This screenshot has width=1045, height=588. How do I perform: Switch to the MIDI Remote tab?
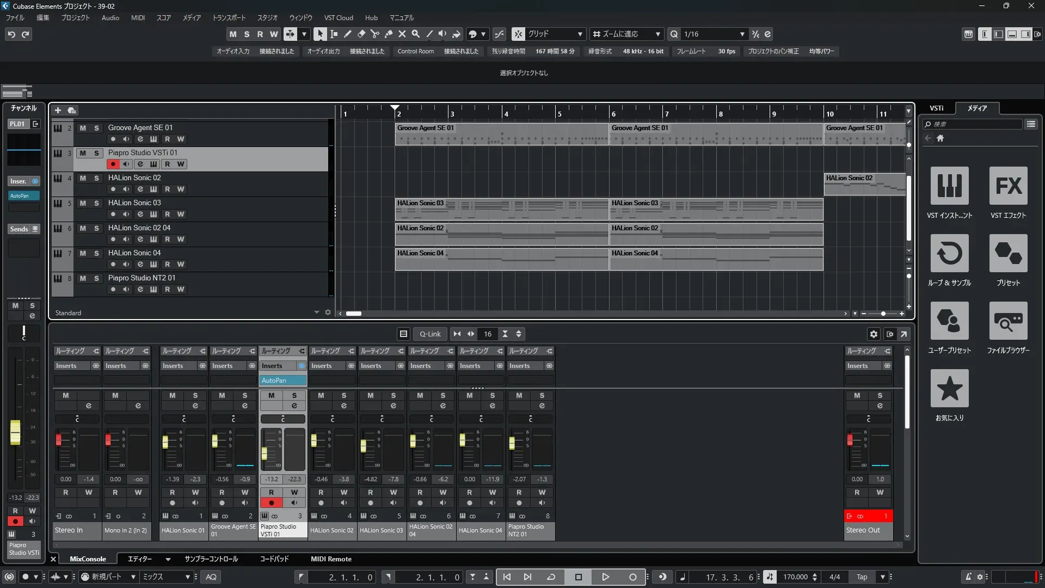pos(331,559)
